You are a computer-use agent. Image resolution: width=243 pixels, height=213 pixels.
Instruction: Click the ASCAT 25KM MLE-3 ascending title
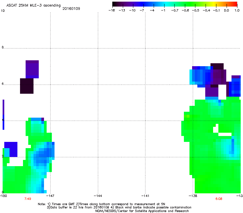33,5
